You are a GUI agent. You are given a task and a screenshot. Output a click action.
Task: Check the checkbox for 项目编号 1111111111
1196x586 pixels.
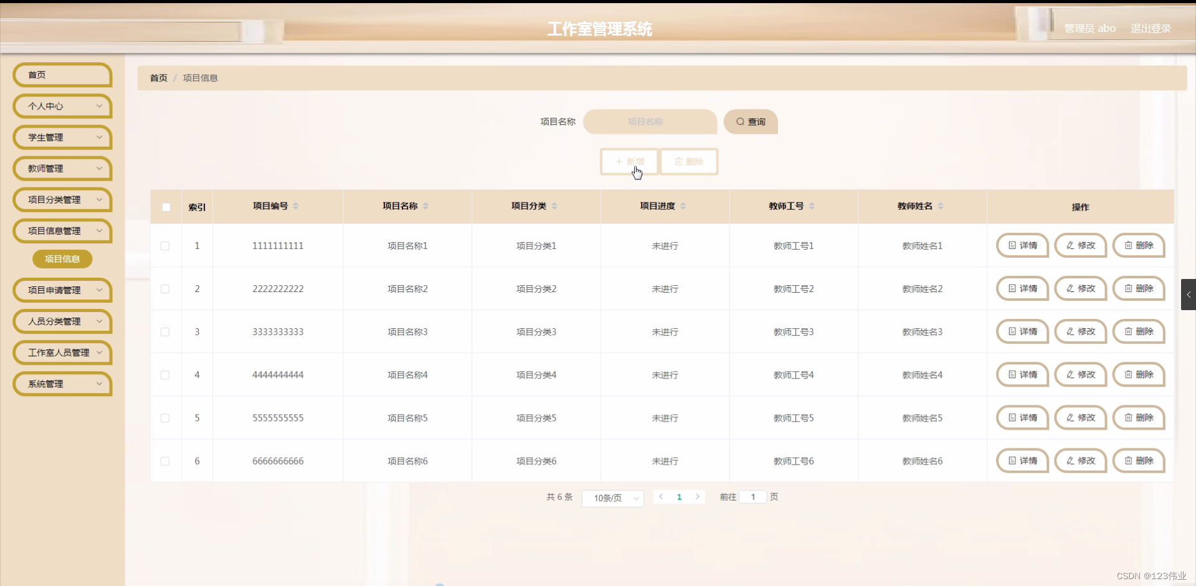tap(165, 245)
